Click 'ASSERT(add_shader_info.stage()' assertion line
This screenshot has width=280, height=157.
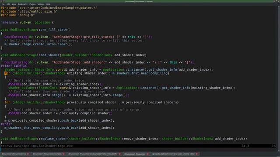tap(69, 95)
